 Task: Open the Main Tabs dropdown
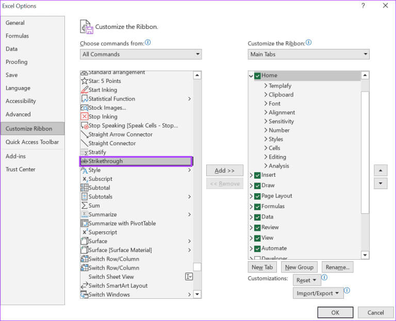pos(308,54)
